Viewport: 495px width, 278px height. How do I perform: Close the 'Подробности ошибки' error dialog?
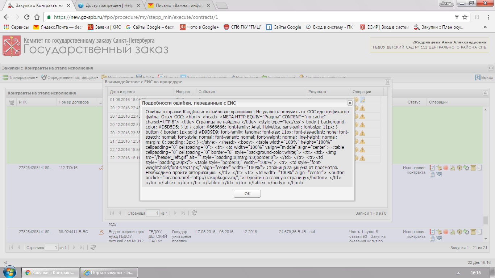(350, 103)
